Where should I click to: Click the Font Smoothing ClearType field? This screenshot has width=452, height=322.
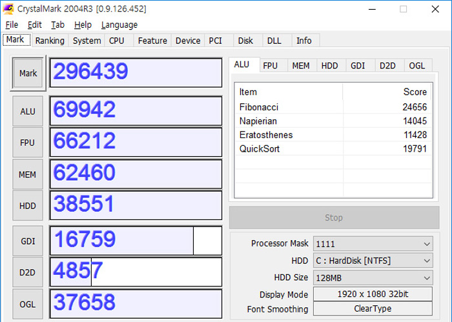coord(373,308)
